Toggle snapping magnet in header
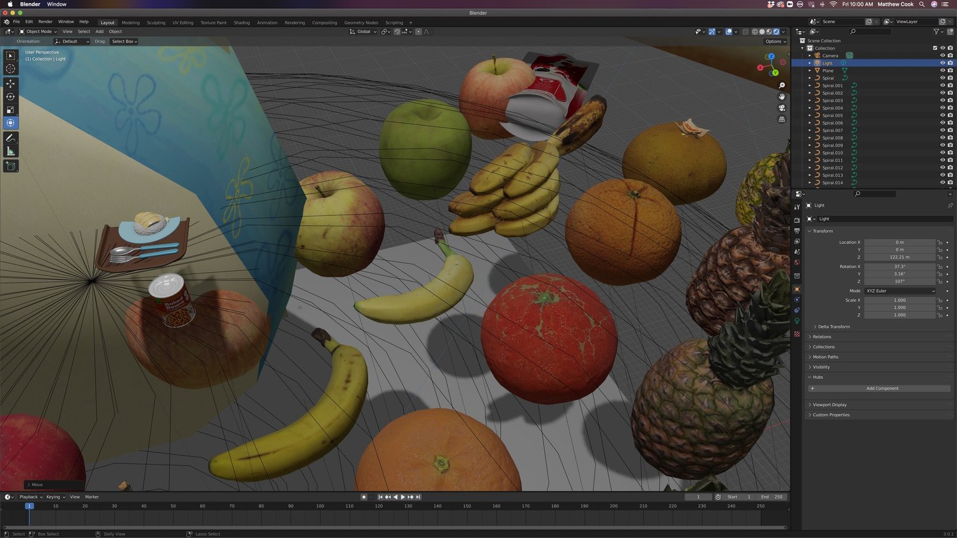 point(397,31)
